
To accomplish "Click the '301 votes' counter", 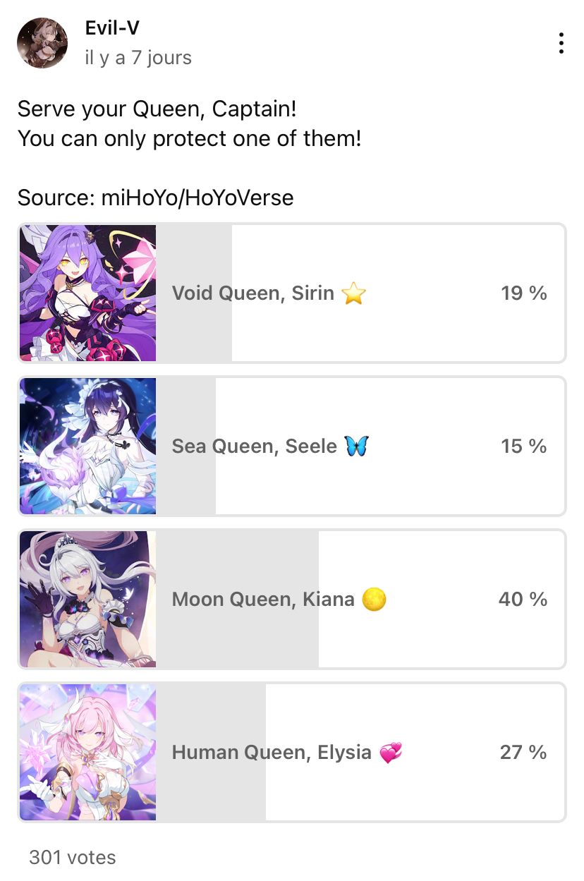I will point(71,857).
